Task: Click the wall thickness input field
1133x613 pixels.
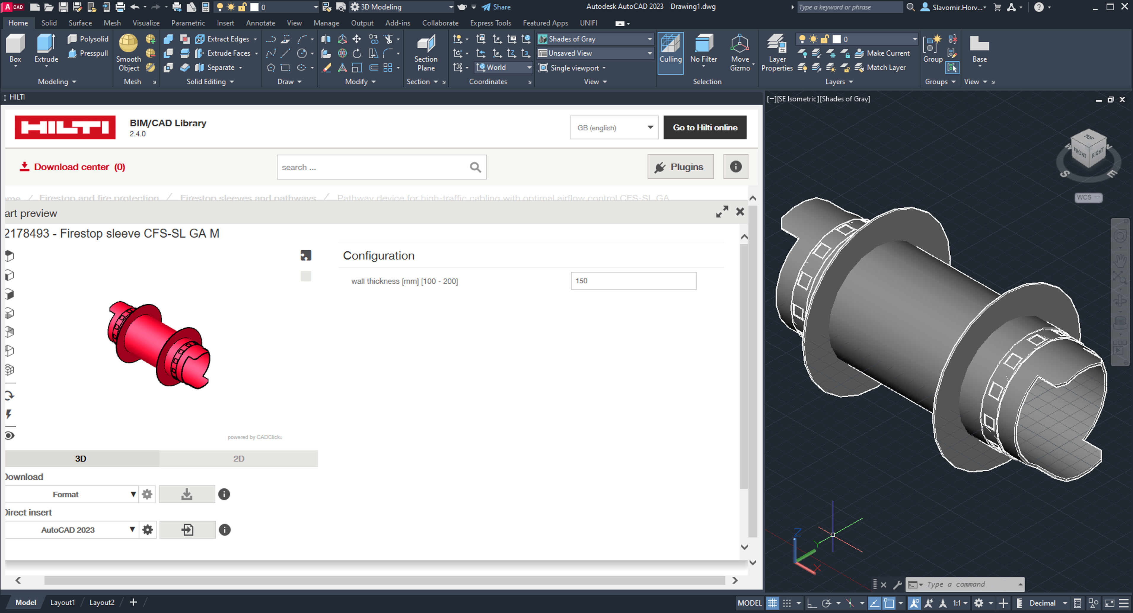Action: [x=633, y=281]
